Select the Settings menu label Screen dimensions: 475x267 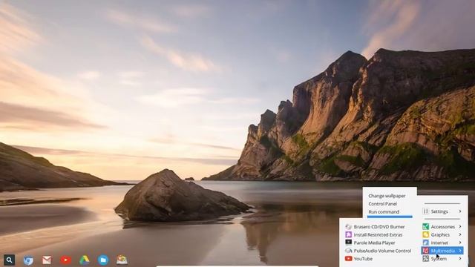click(x=439, y=211)
